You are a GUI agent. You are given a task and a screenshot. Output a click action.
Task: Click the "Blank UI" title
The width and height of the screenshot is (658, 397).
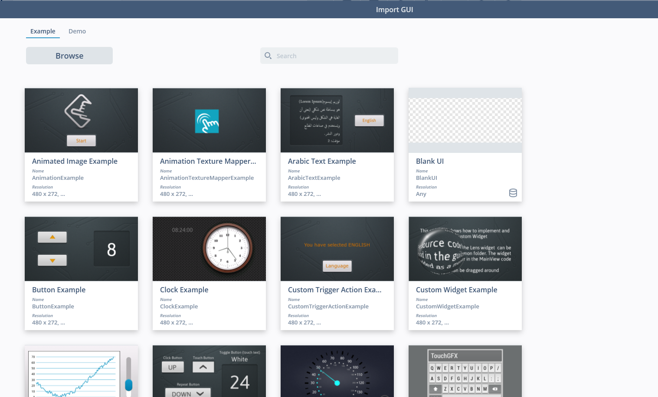click(430, 161)
